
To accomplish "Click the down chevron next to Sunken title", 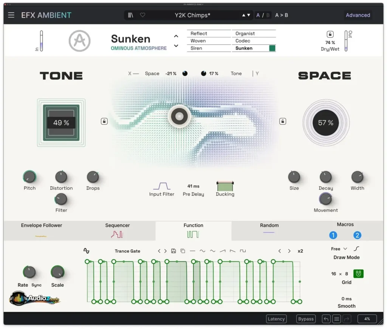I will tap(176, 45).
